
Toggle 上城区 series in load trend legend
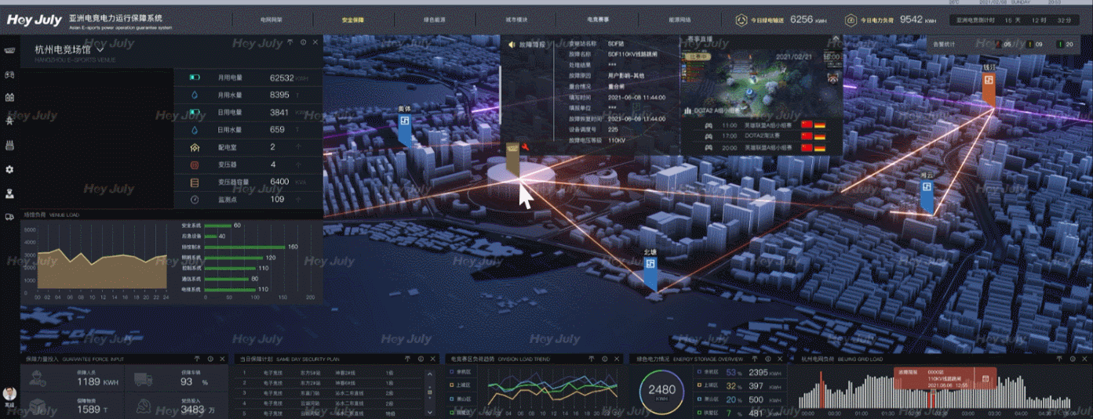click(x=461, y=385)
